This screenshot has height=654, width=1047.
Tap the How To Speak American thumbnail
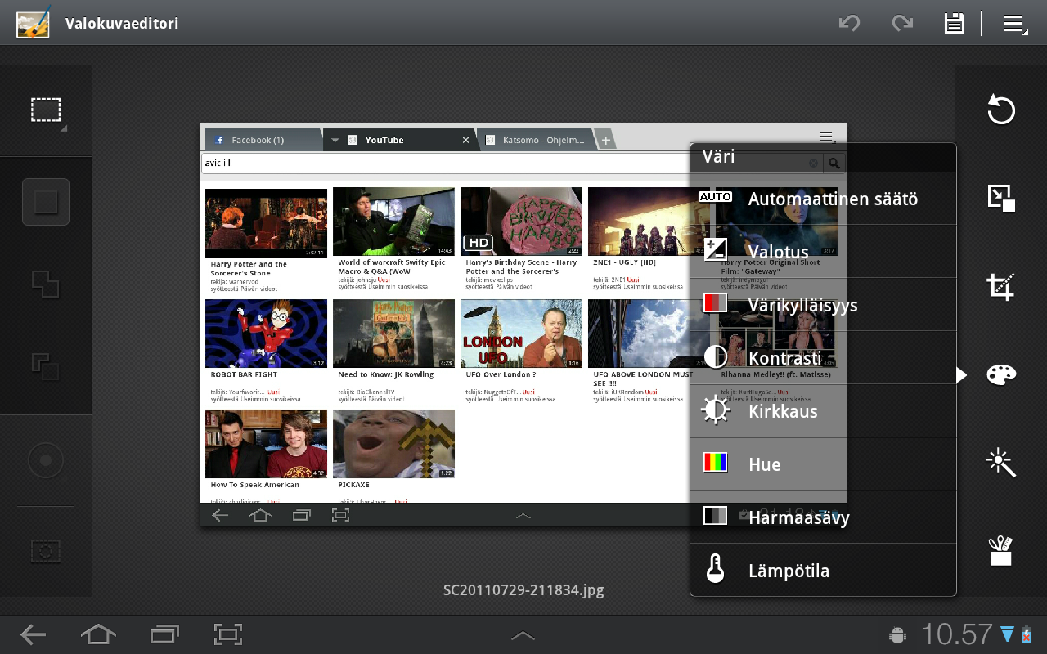click(266, 444)
